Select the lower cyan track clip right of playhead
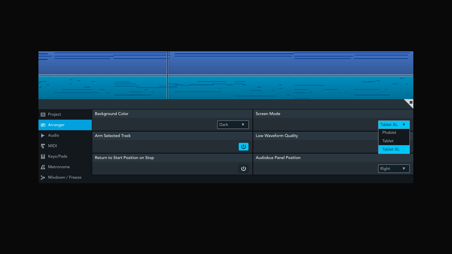 coord(290,88)
